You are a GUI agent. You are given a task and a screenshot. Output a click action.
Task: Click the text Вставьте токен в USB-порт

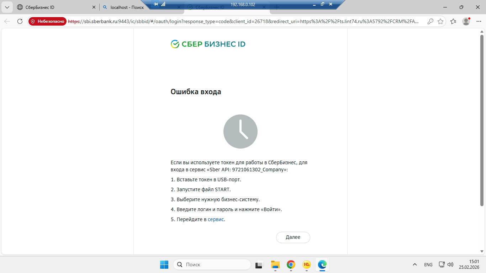pos(209,180)
